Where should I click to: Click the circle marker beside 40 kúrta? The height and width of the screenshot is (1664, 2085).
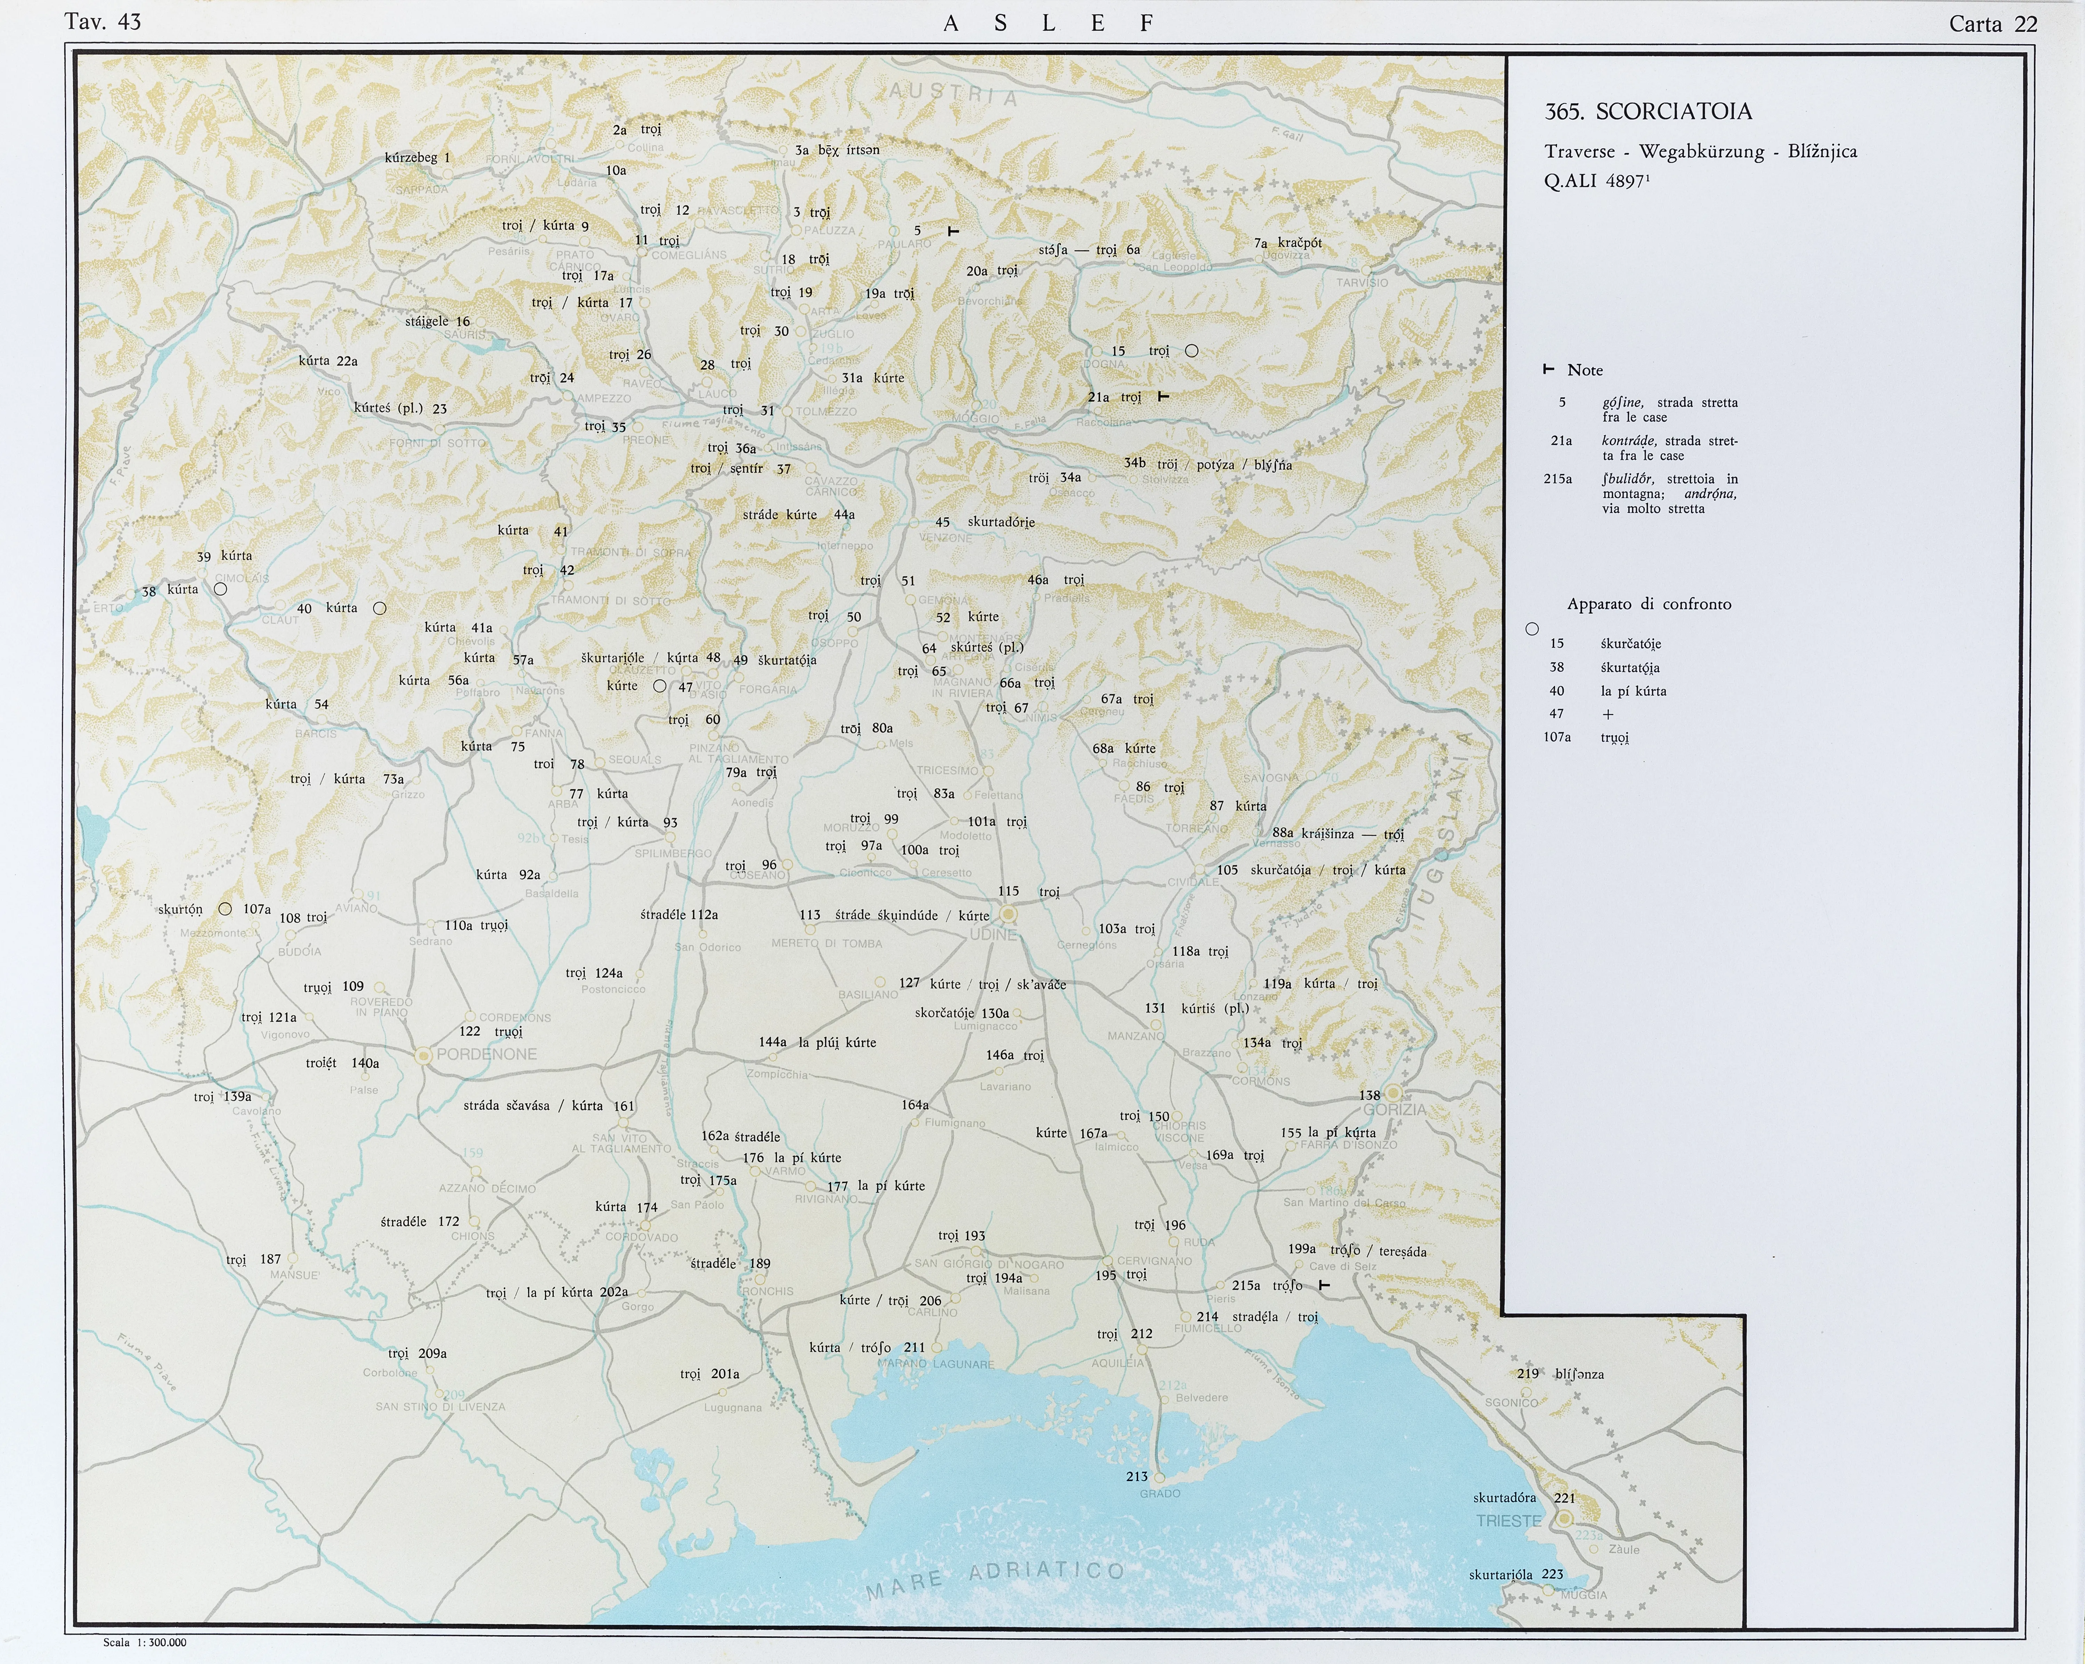point(380,608)
